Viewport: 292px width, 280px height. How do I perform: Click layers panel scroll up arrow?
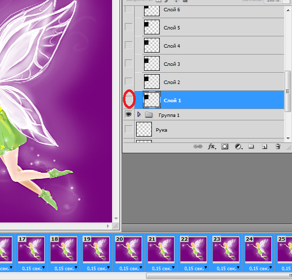[x=288, y=10]
